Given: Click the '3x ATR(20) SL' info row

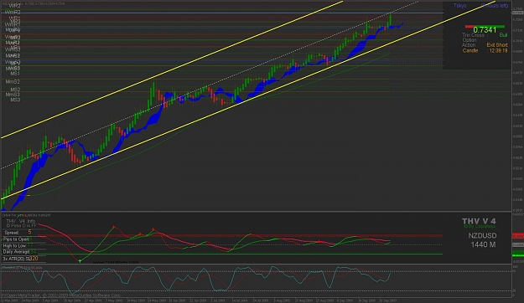Looking at the screenshot, I should 24,259.
